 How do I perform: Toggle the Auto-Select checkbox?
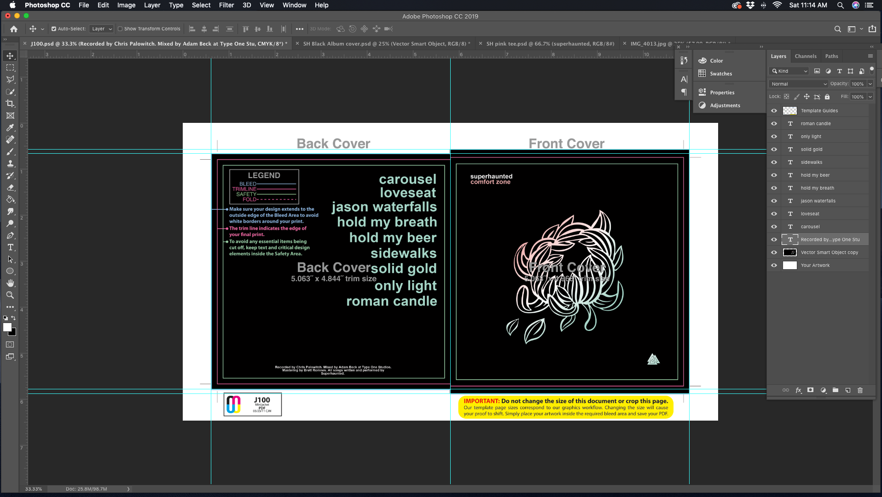coord(54,29)
